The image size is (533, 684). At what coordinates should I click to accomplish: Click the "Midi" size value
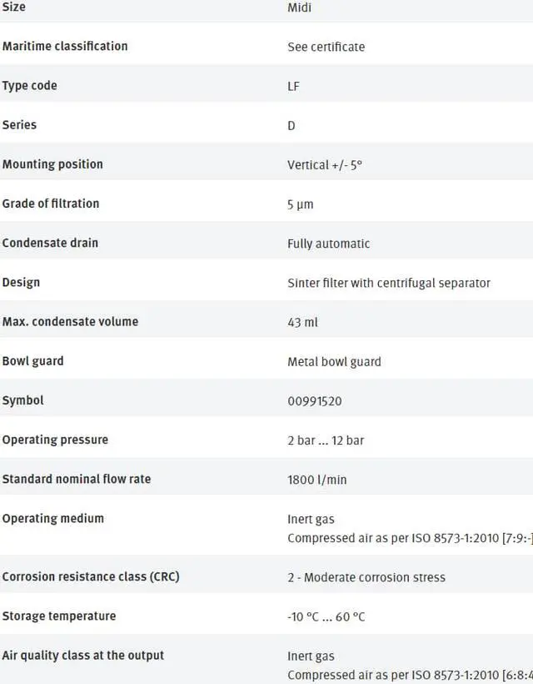point(299,8)
